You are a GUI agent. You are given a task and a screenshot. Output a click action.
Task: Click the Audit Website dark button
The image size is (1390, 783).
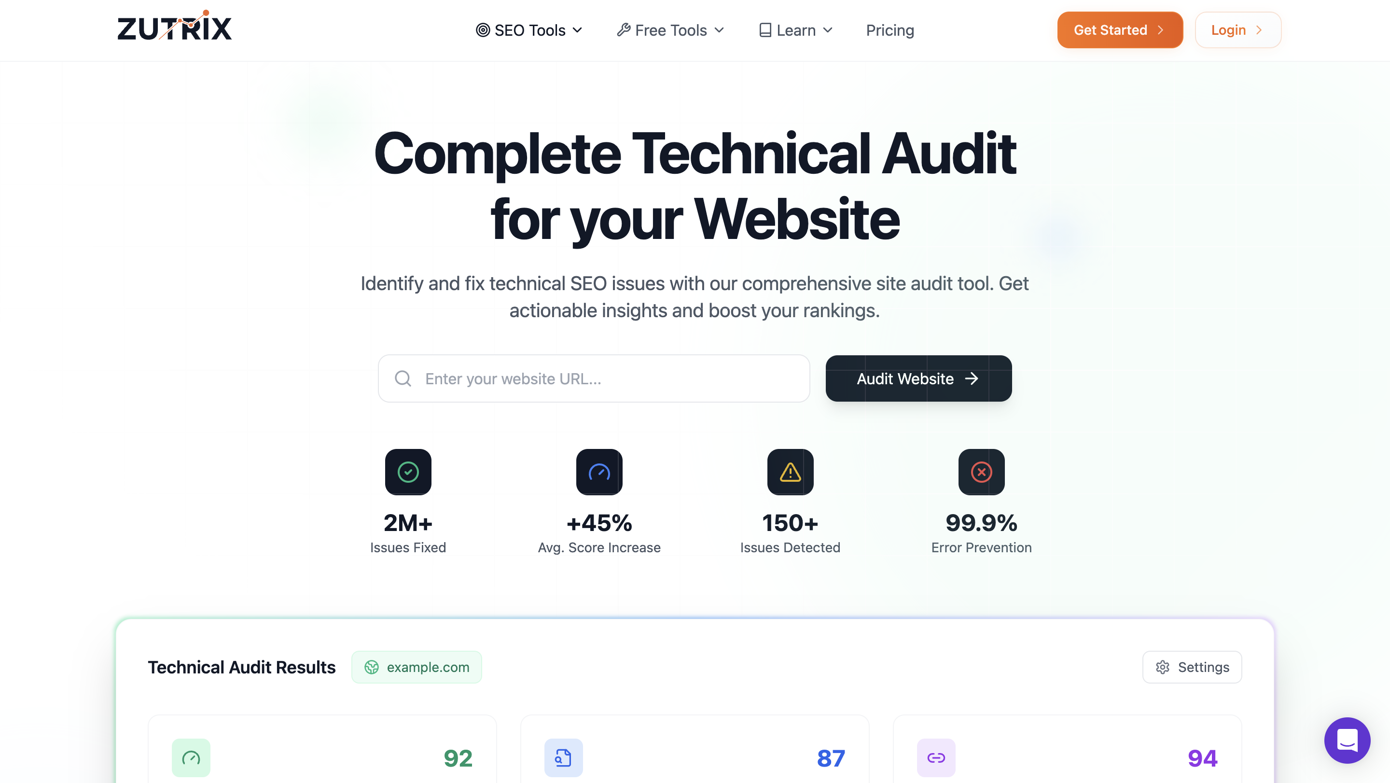click(918, 378)
